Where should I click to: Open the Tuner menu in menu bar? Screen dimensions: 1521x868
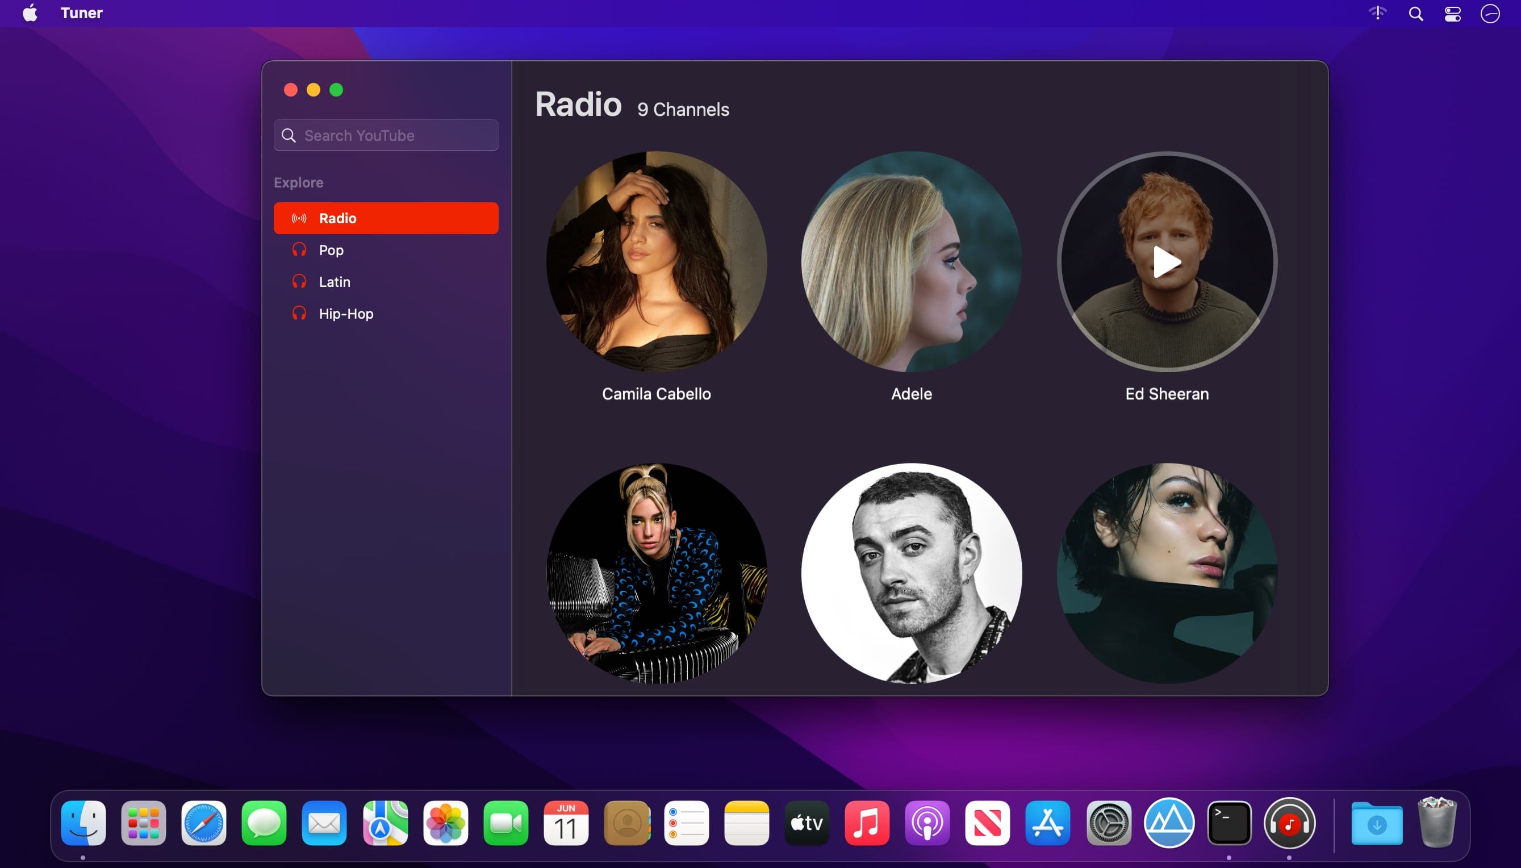(x=82, y=12)
